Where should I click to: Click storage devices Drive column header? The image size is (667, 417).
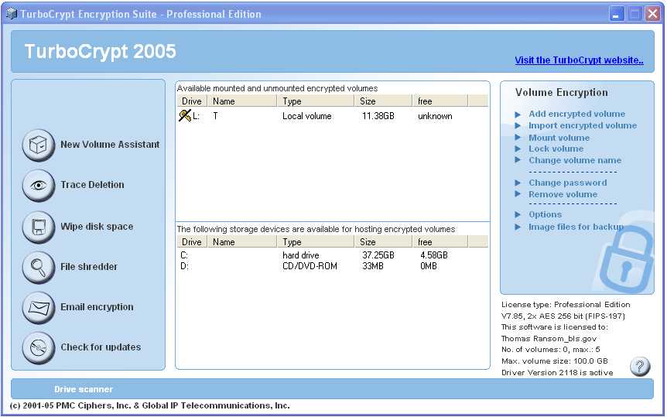pos(192,241)
